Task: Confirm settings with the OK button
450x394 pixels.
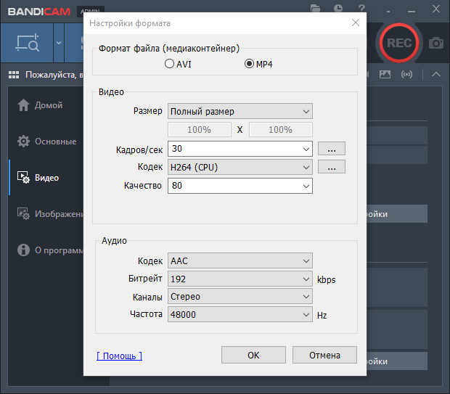Action: point(253,355)
